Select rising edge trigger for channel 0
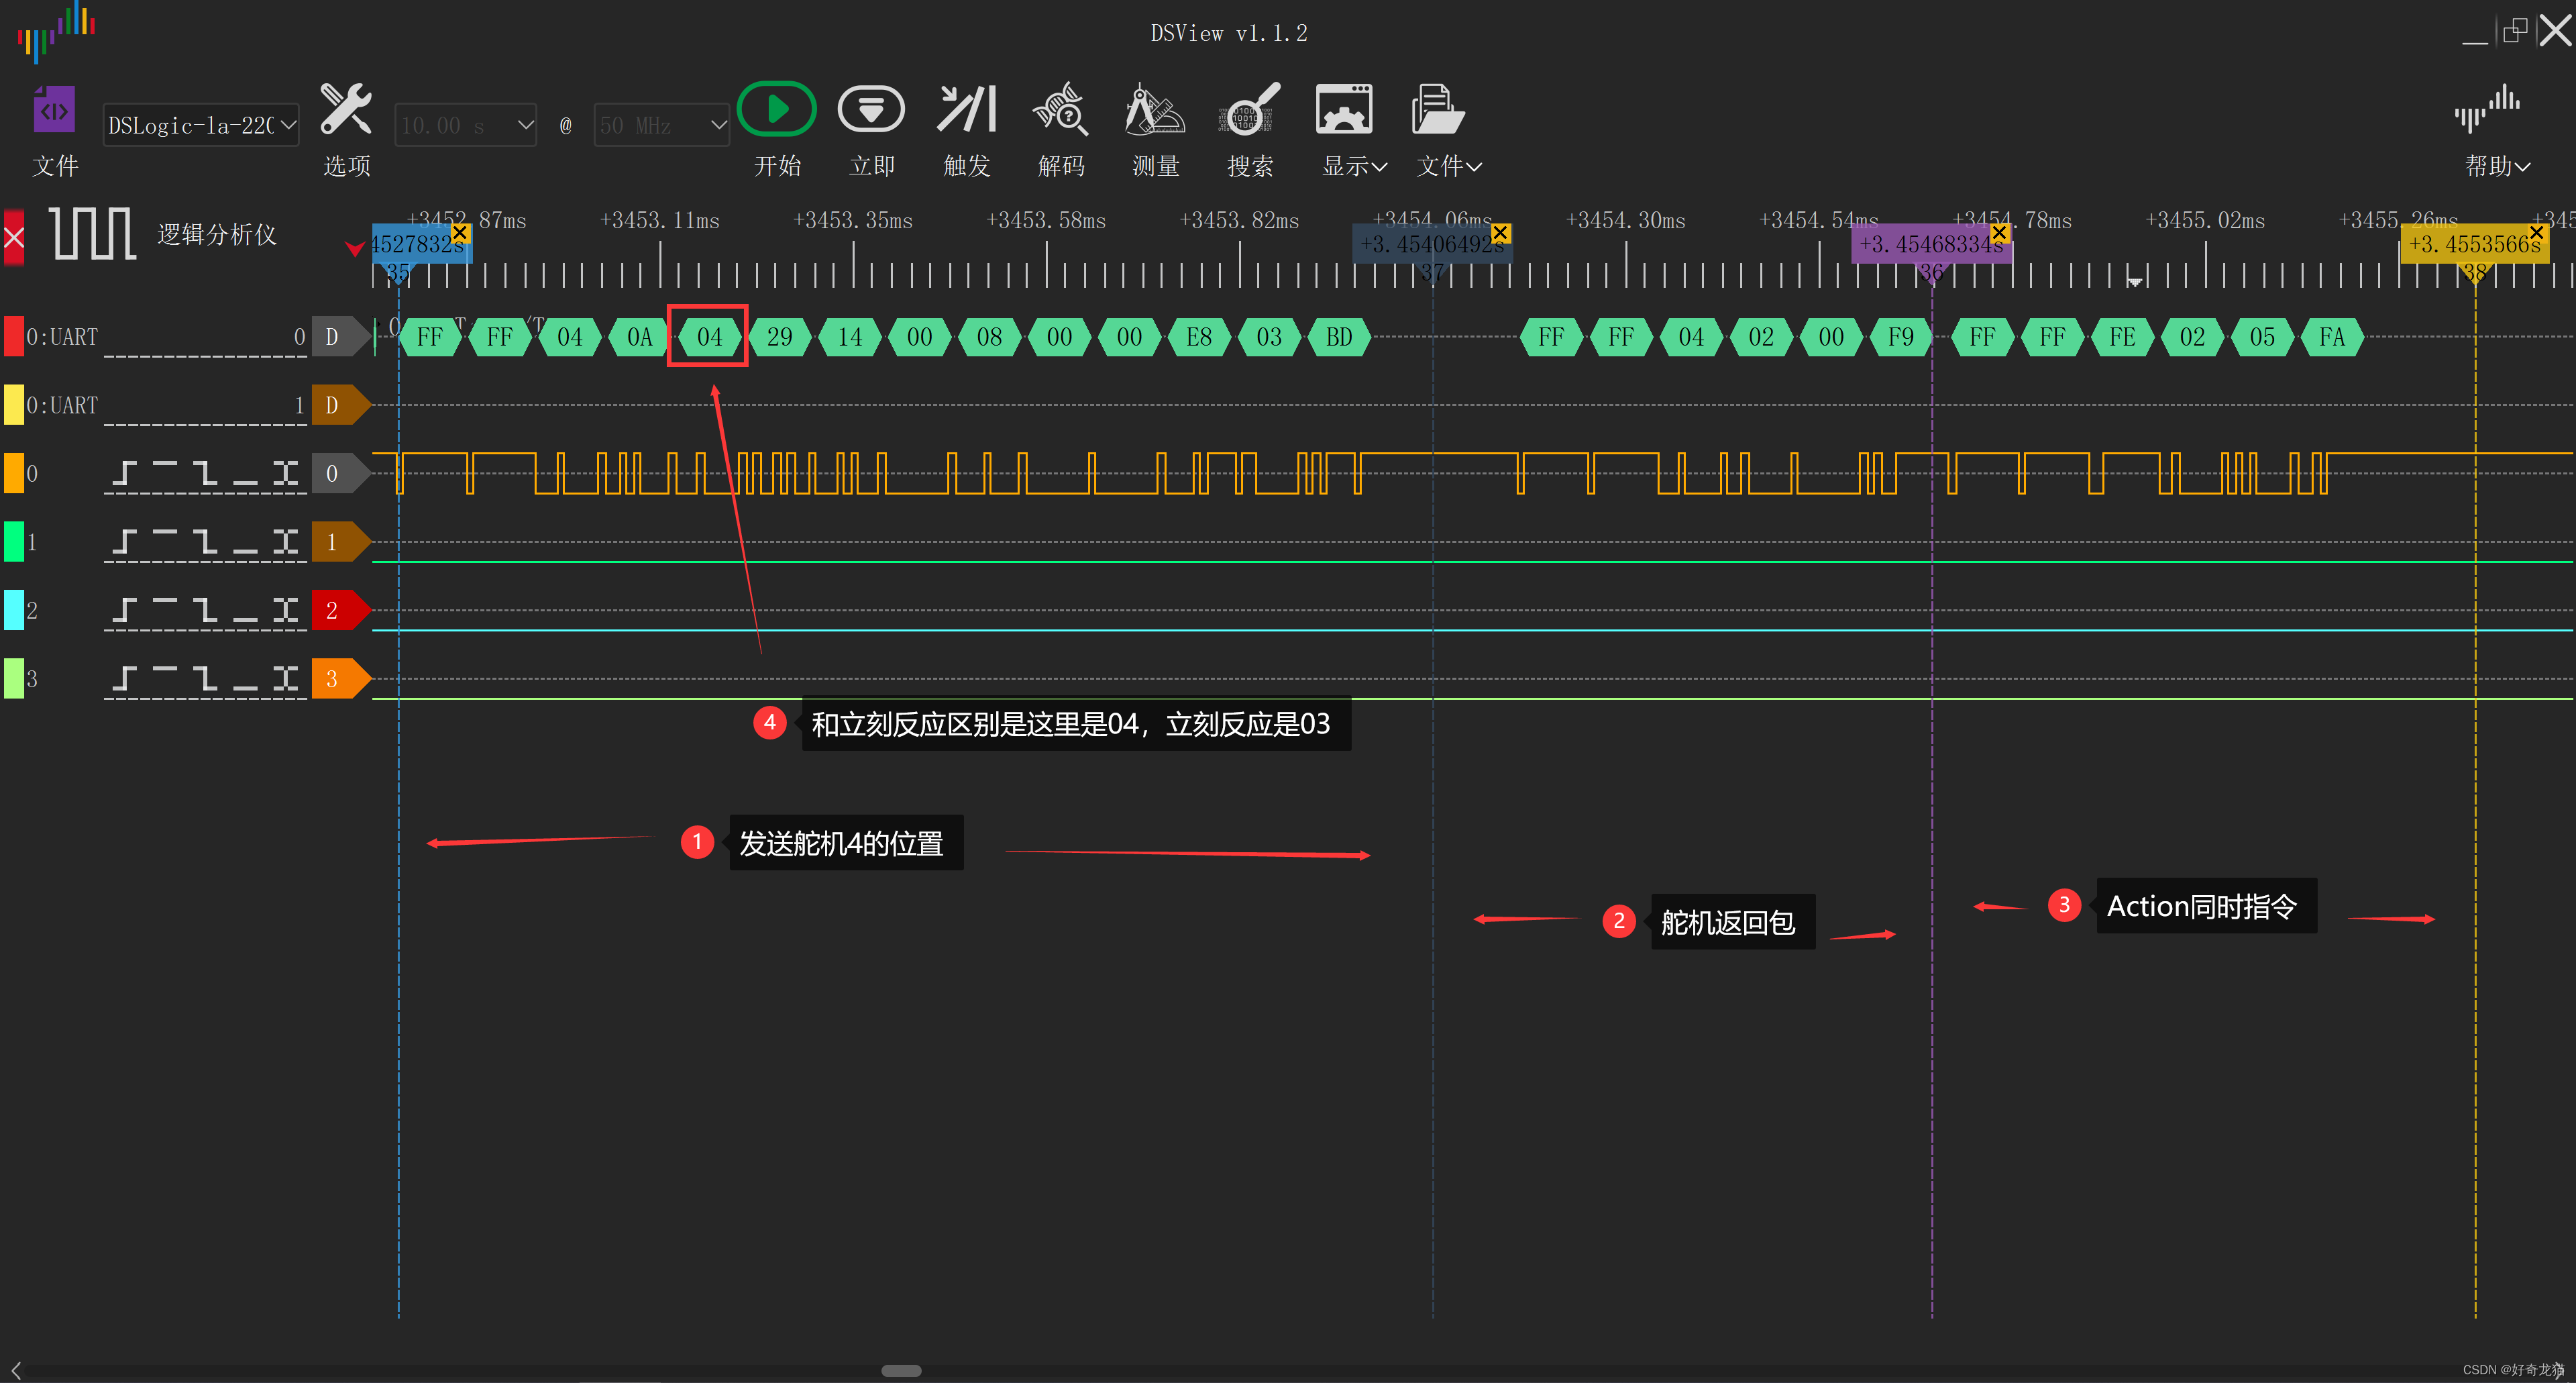This screenshot has height=1383, width=2576. (x=124, y=474)
